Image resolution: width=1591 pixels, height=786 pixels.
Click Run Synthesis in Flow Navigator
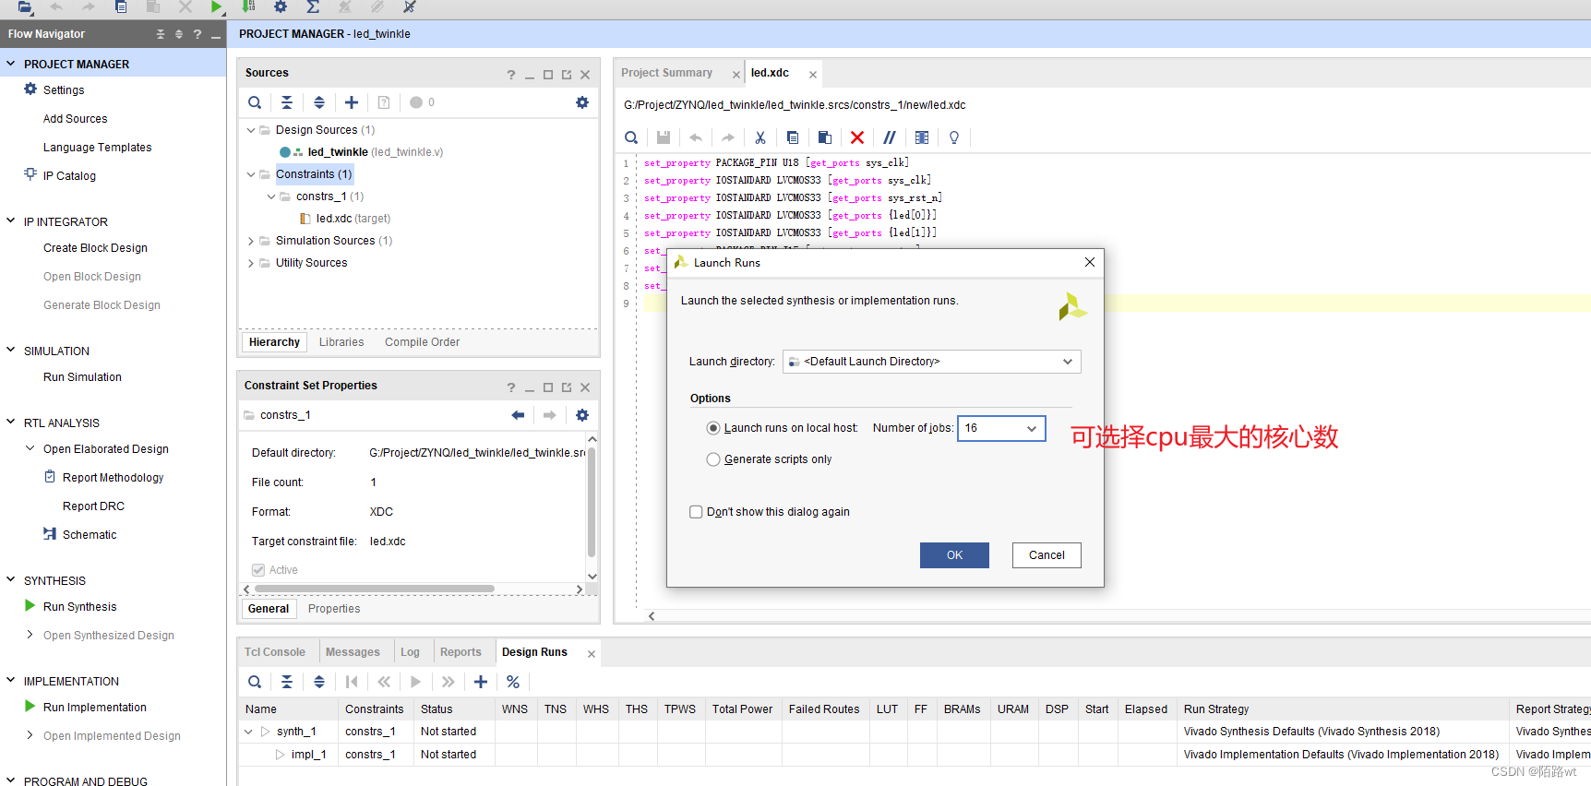point(79,607)
